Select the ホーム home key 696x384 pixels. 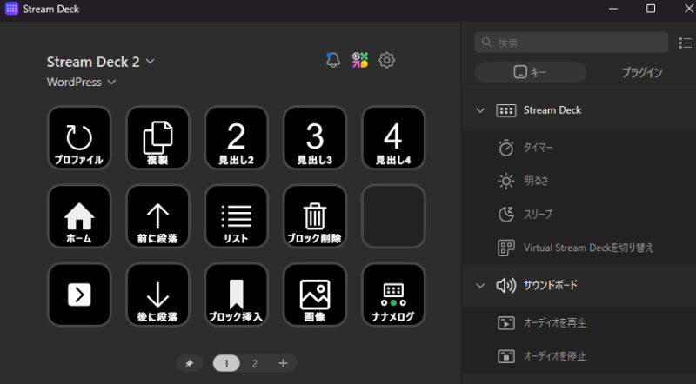[79, 216]
